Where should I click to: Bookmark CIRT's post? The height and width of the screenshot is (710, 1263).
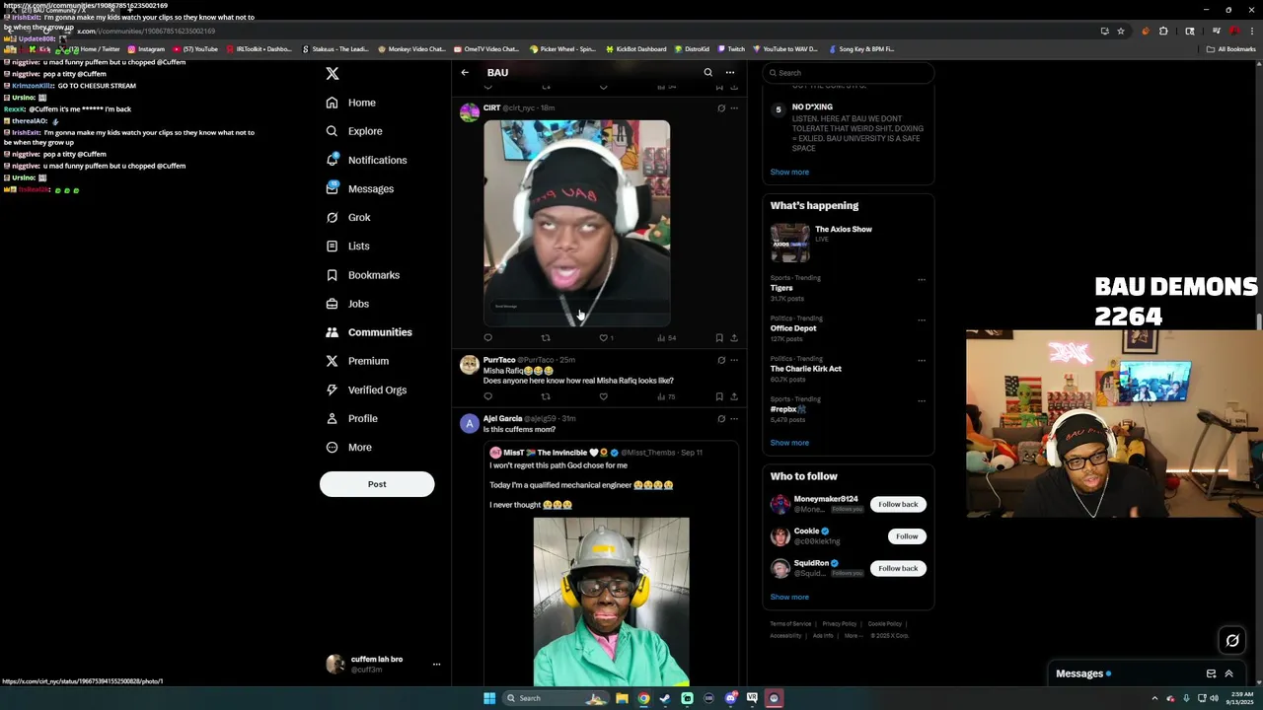click(x=719, y=338)
